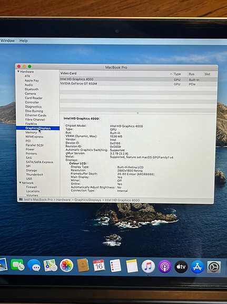Viewport: 227px width, 304px height.
Task: Select Card Reader in the sidebar
Action: coord(34,98)
